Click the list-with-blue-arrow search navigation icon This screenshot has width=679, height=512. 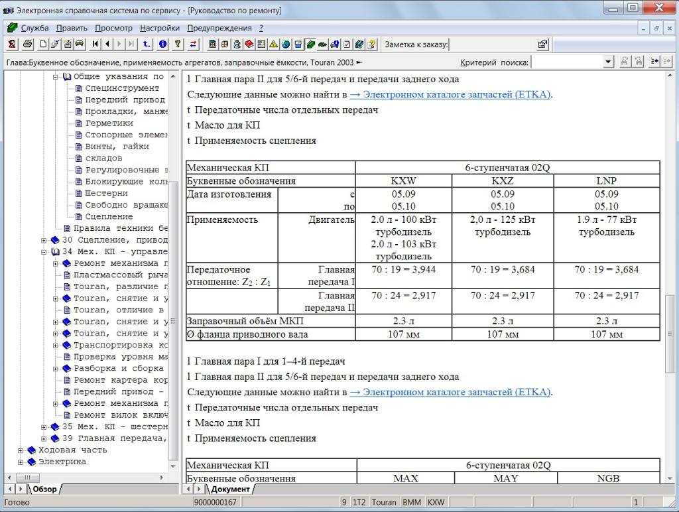click(x=654, y=62)
